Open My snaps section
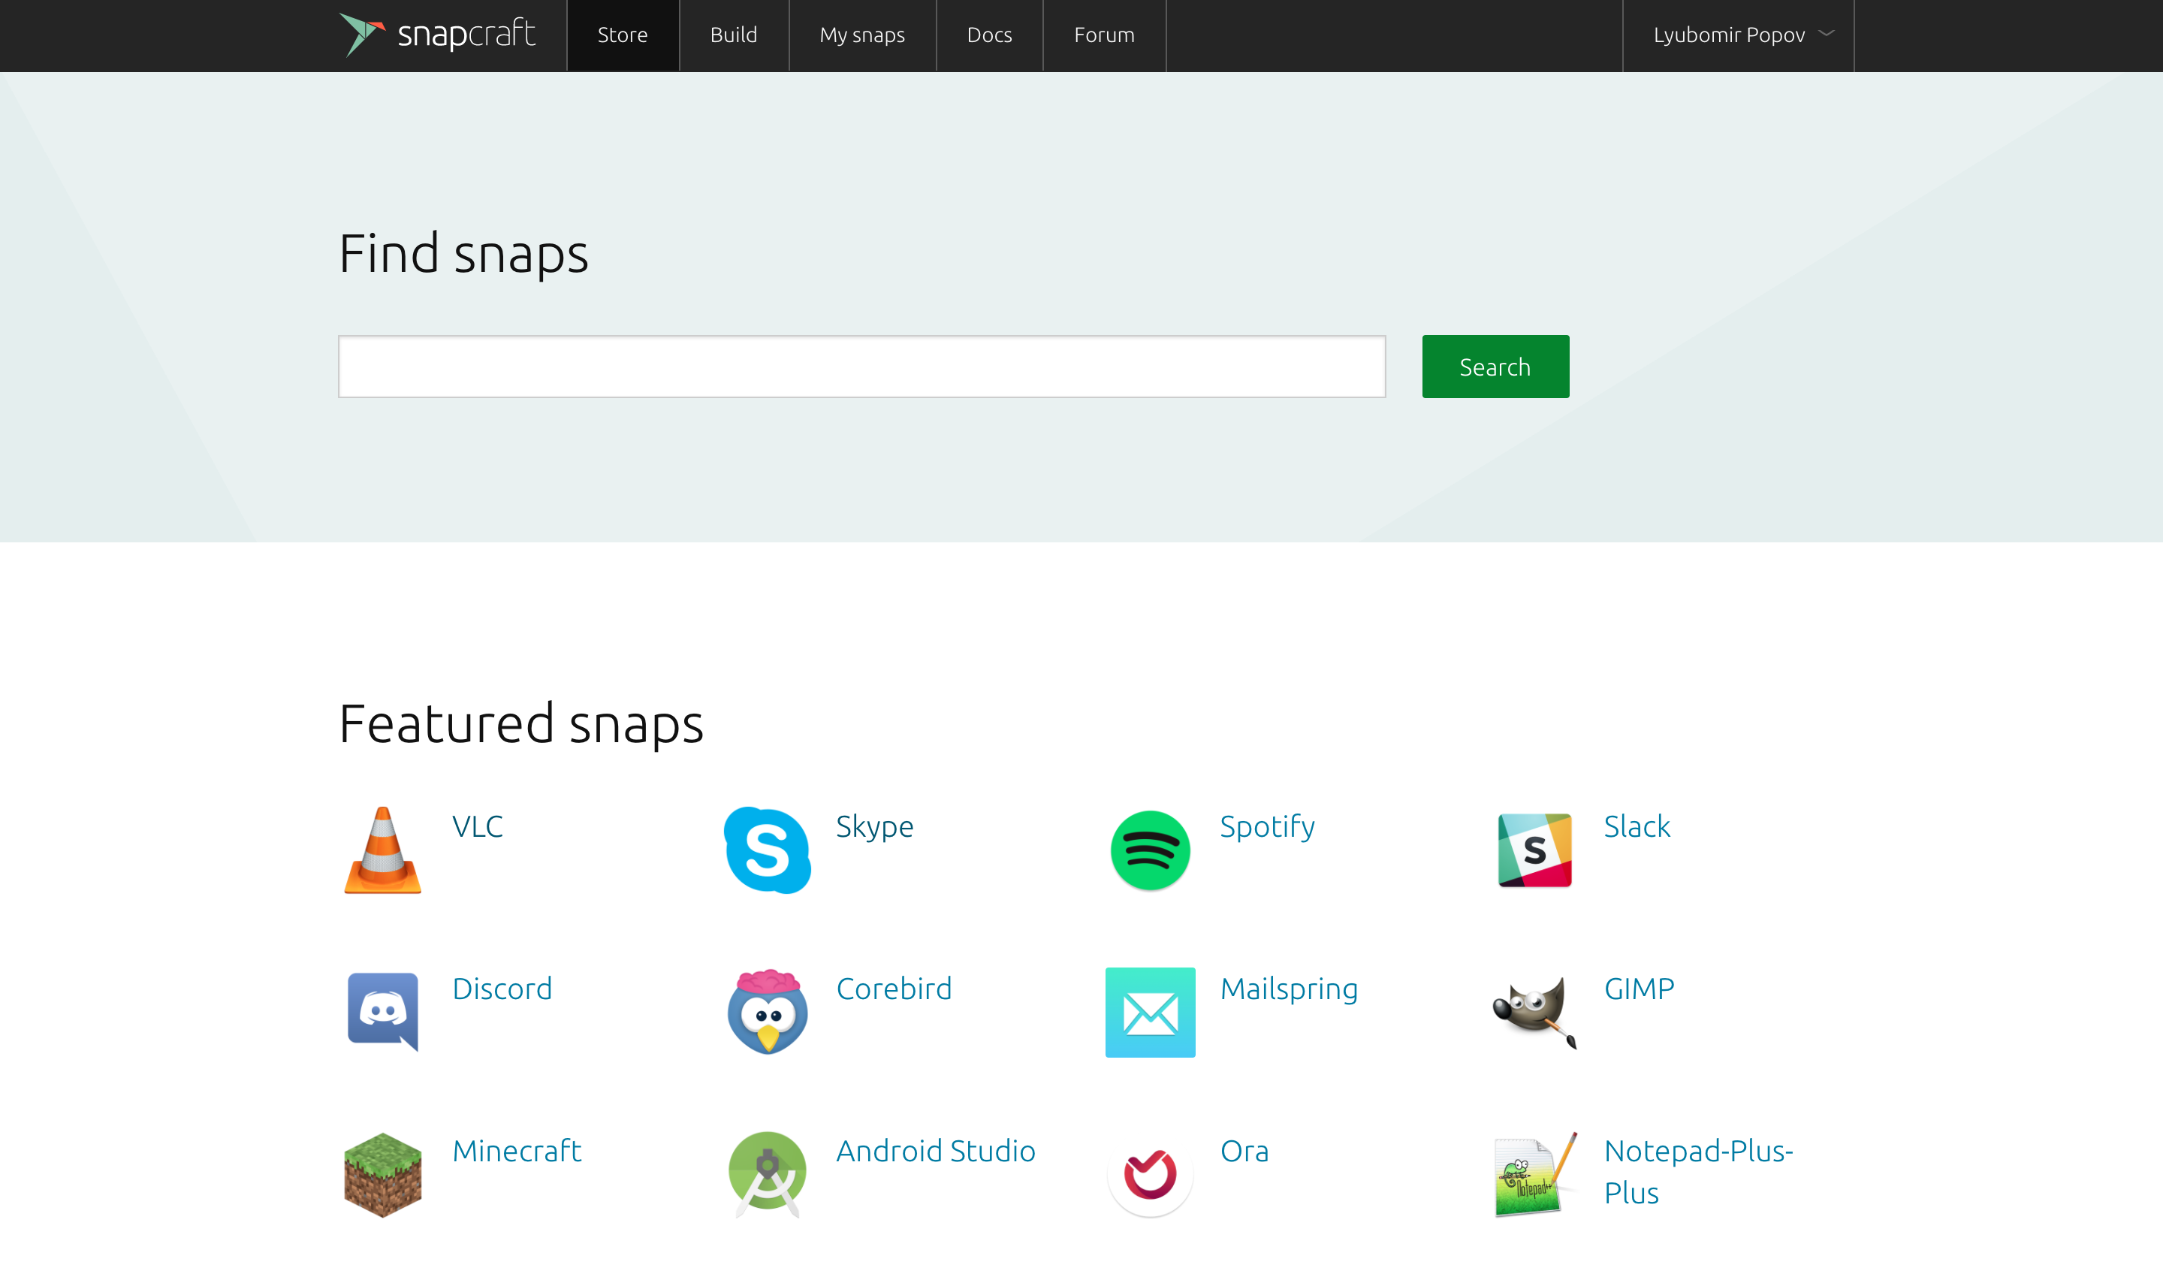This screenshot has height=1277, width=2163. point(864,35)
